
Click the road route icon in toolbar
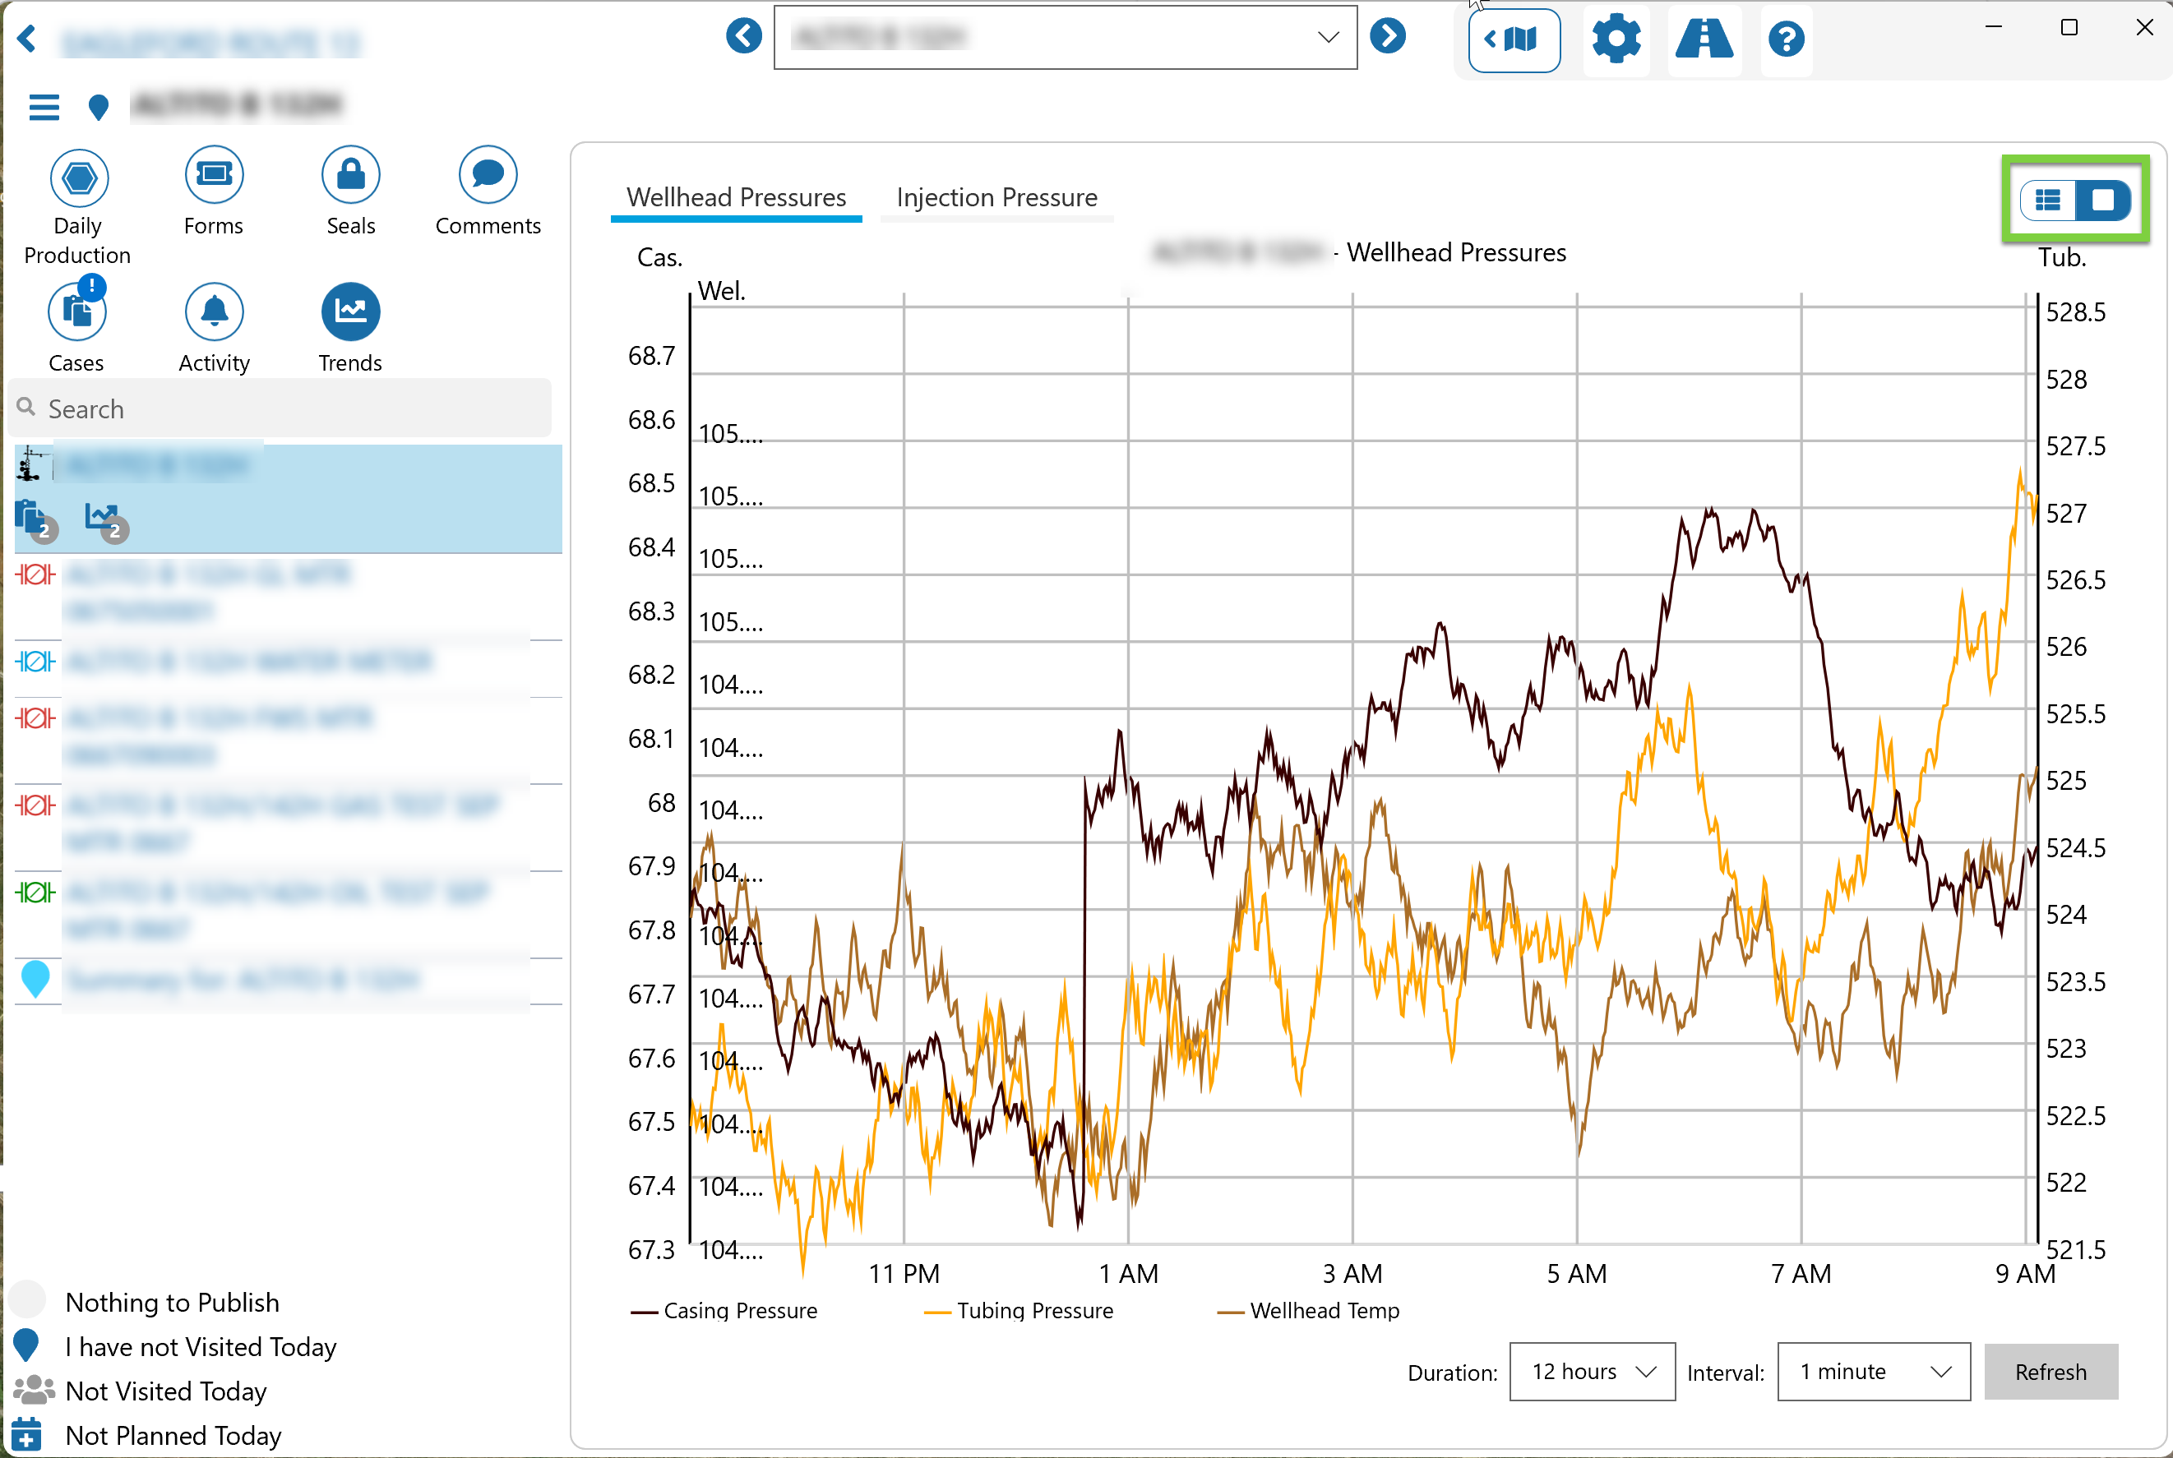pyautogui.click(x=1704, y=39)
